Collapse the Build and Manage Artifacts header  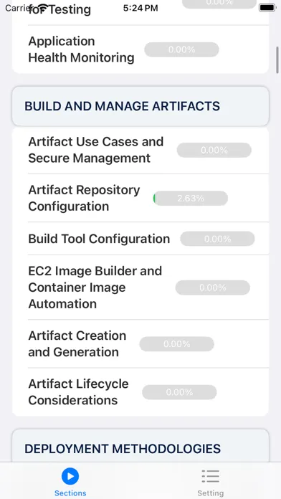point(140,106)
